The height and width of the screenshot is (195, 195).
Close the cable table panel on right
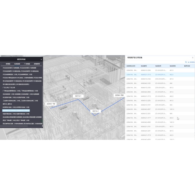pyautogui.click(x=192, y=58)
